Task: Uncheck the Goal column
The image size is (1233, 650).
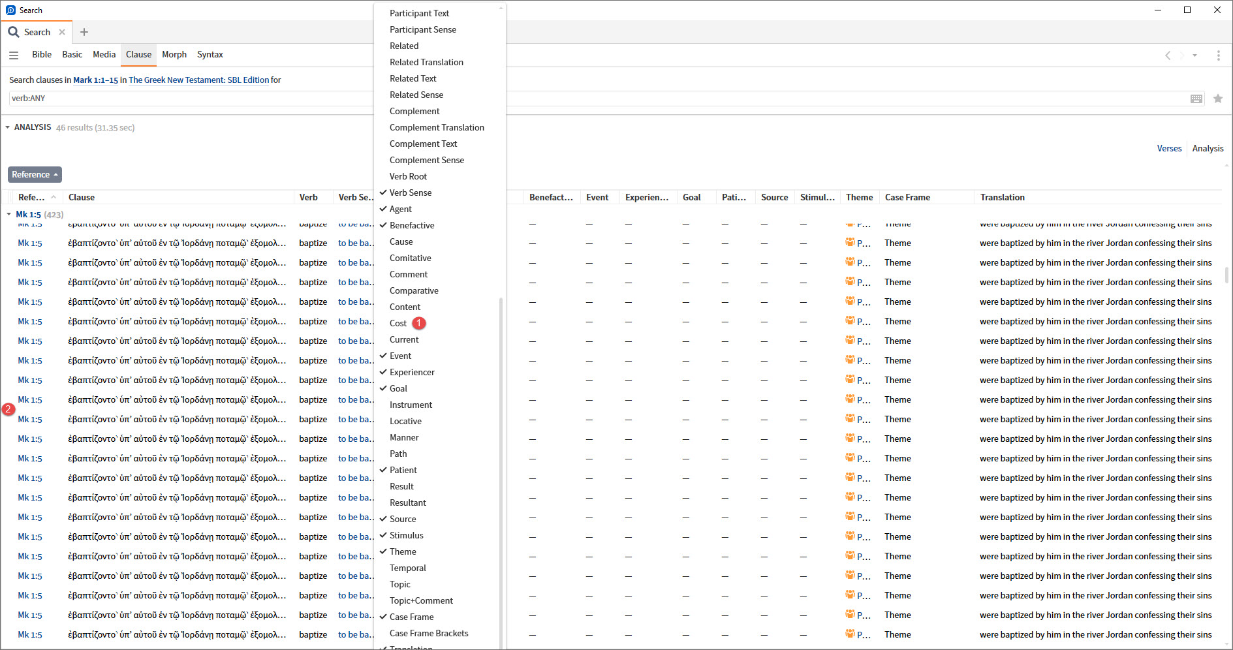Action: 398,388
